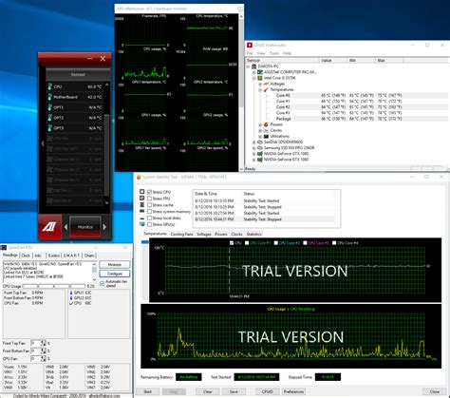Viewport: 450px width, 398px height.
Task: Click the HWMonitor red title bar icon
Action: pos(250,45)
